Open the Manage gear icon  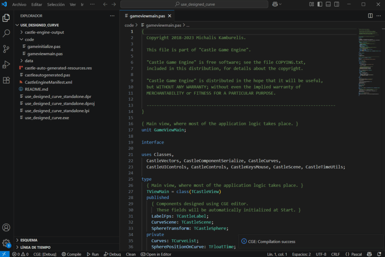tap(6, 243)
